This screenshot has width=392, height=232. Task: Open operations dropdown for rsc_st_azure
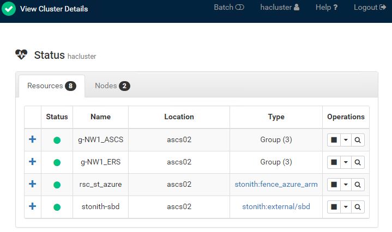(346, 185)
